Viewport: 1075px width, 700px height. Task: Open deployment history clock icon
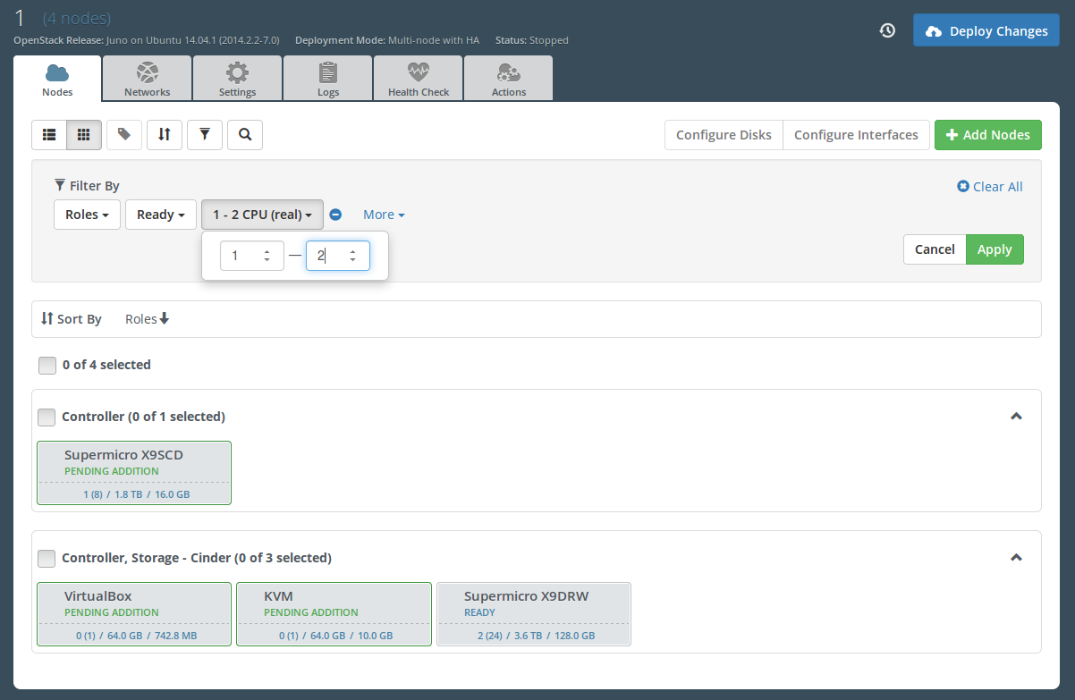887,30
